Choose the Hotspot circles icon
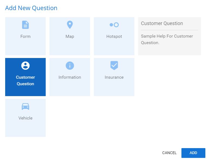 pyautogui.click(x=114, y=25)
